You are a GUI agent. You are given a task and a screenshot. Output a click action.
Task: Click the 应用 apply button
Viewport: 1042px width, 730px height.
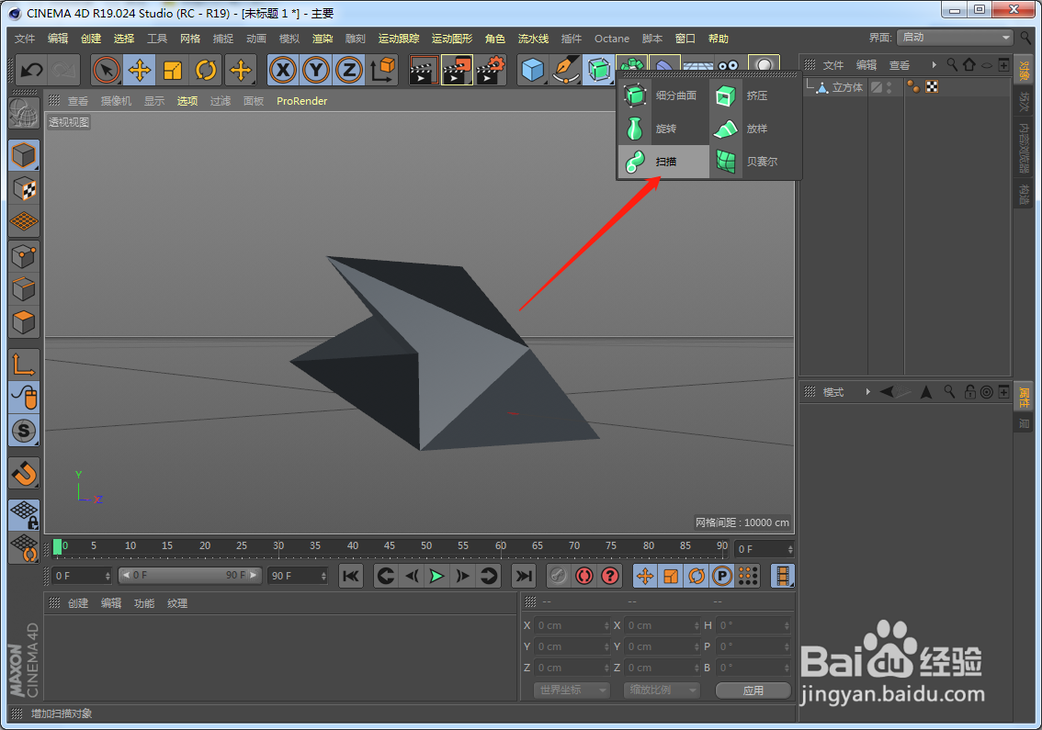click(x=753, y=691)
